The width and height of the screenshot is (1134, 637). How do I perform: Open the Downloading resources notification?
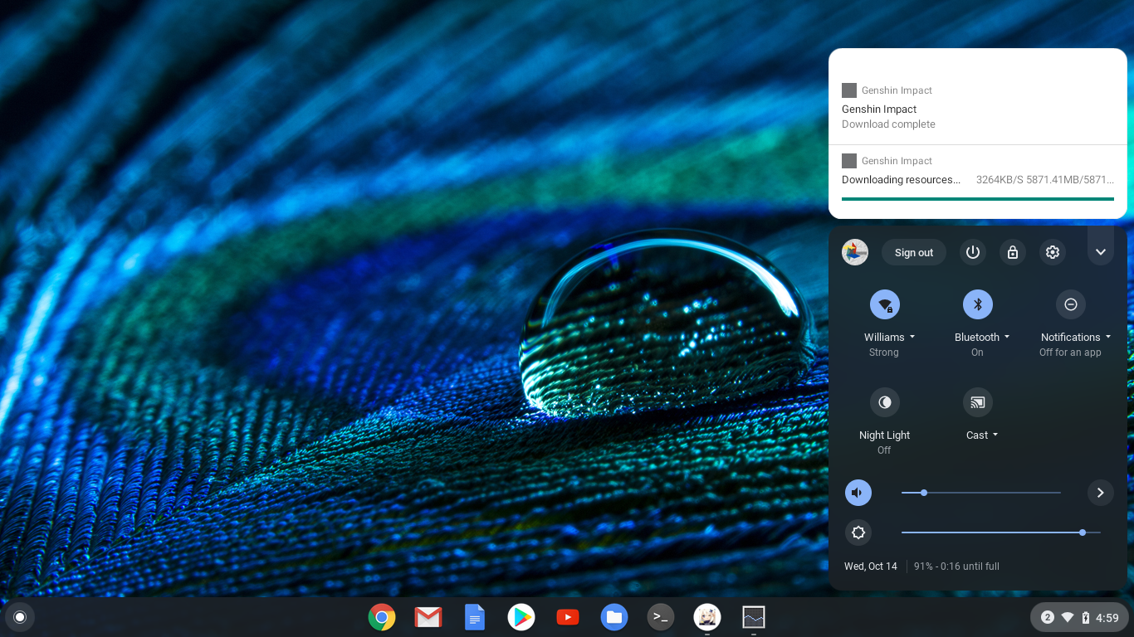point(978,182)
